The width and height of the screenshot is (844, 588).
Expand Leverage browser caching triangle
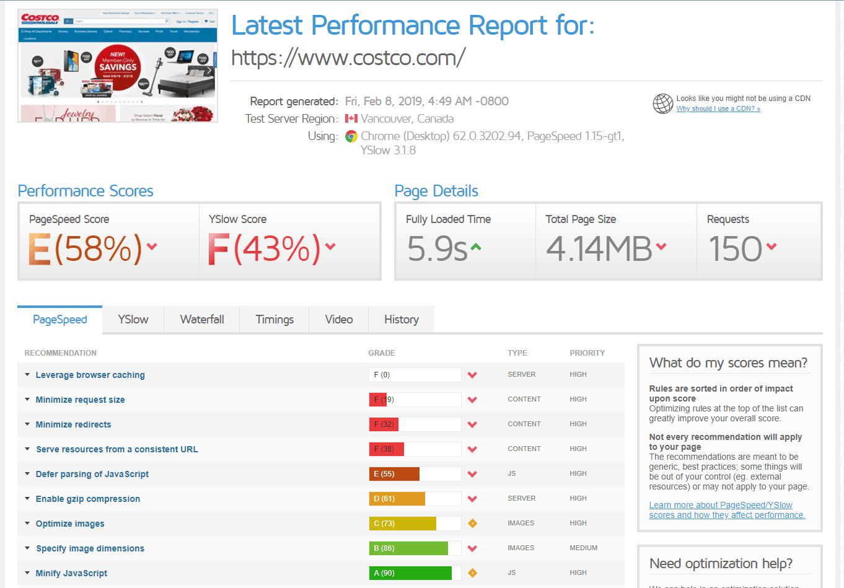point(27,374)
